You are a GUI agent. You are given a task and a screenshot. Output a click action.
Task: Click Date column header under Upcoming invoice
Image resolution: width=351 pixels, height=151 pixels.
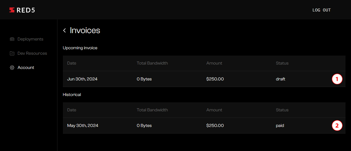(72, 63)
